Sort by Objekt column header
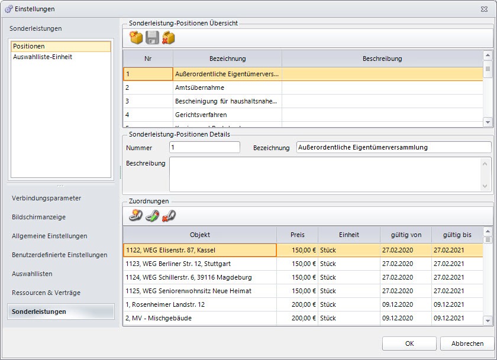The image size is (497, 360). [x=200, y=235]
